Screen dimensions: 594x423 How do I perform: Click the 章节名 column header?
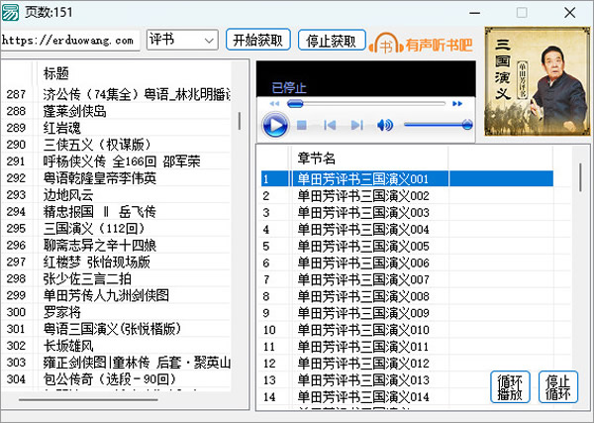tap(317, 158)
